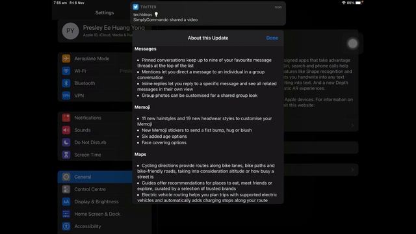This screenshot has height=234, width=416.
Task: Tap the General gear icon
Action: pos(66,177)
